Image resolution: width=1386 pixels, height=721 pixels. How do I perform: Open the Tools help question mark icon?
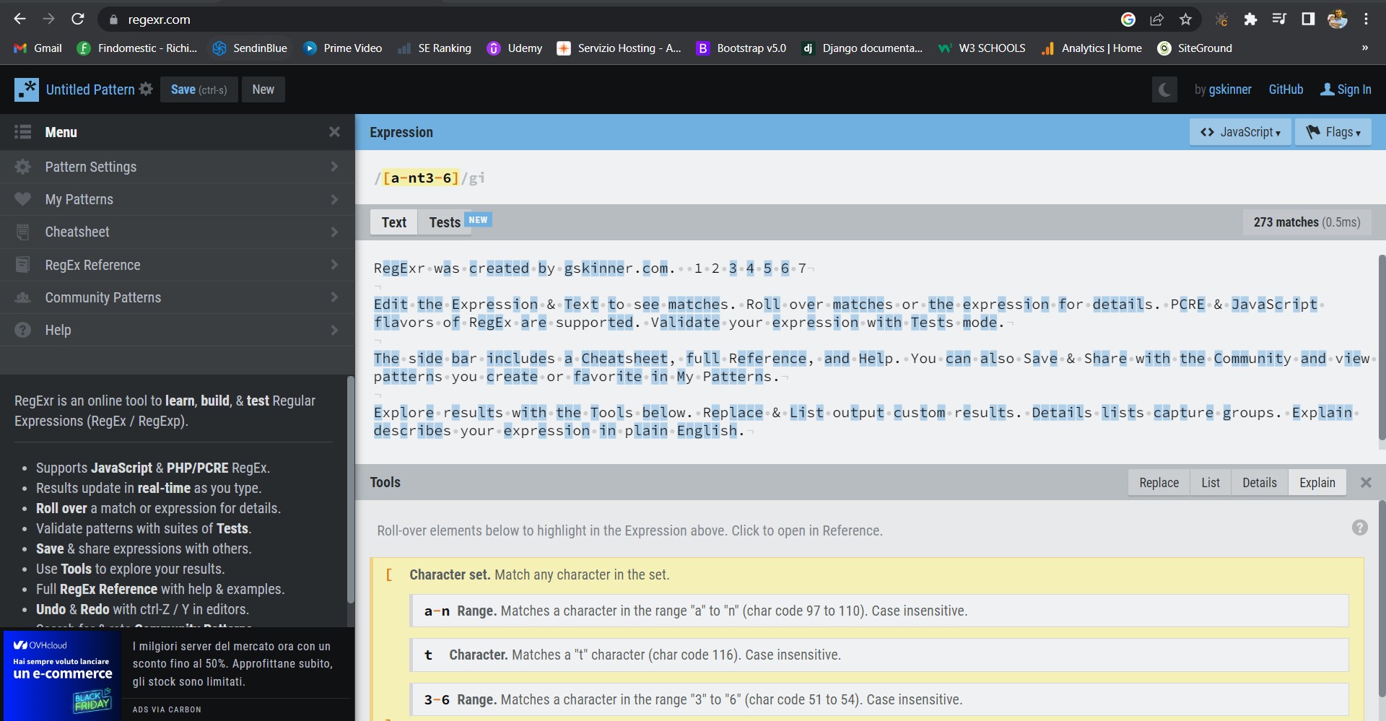tap(1361, 528)
